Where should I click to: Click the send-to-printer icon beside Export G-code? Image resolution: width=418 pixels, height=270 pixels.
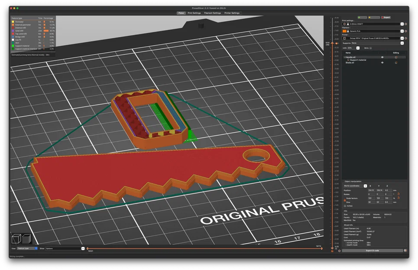(x=405, y=250)
